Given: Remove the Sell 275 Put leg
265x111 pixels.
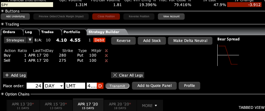Looking at the screenshot, I should pyautogui.click(x=106, y=61).
